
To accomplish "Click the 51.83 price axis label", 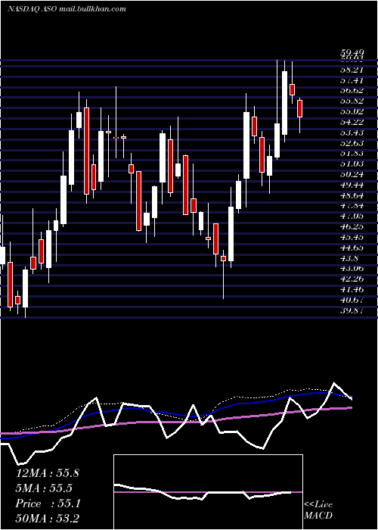I will tap(352, 154).
